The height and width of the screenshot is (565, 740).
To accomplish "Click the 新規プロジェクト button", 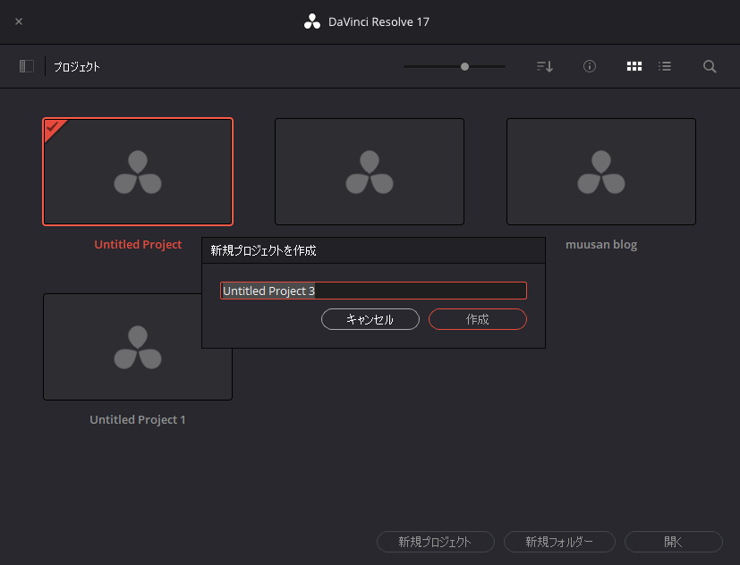I will pos(436,542).
